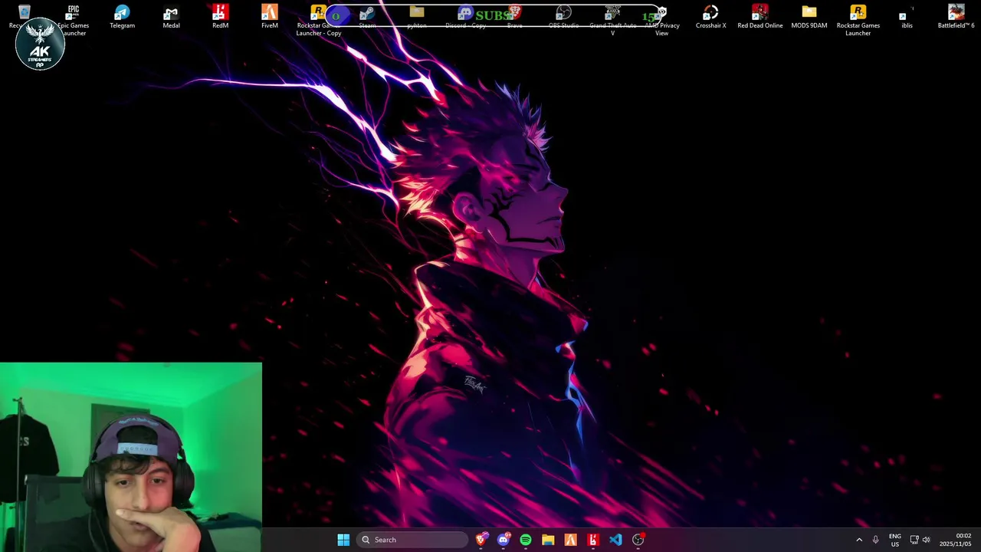Select the Brave desktop shortcut
This screenshot has height=552, width=981.
point(514,17)
